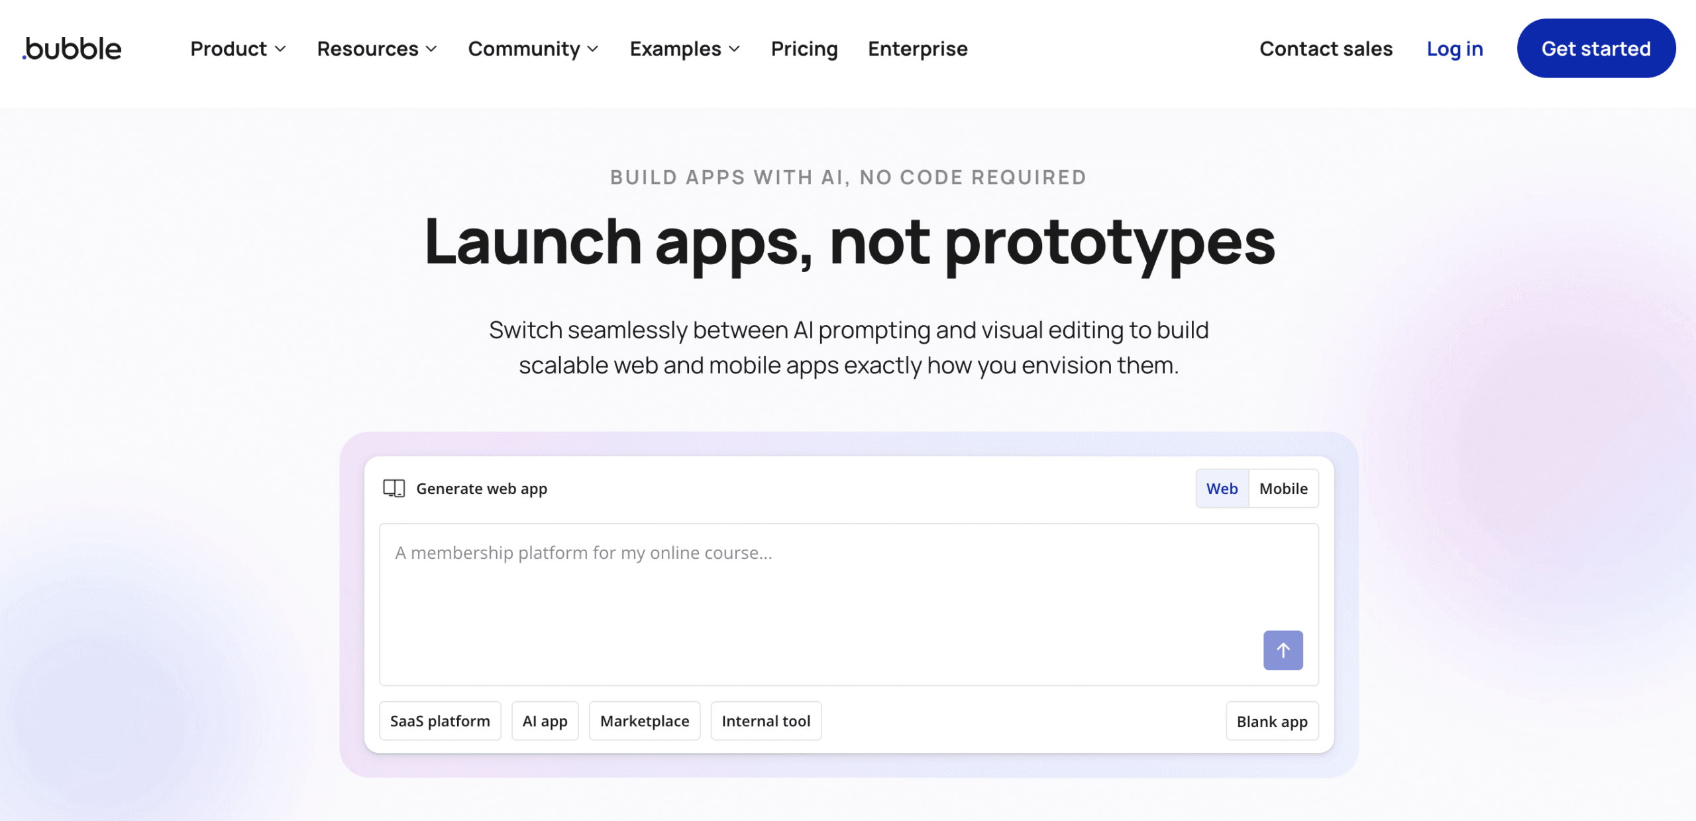Click the Bubble logo
The width and height of the screenshot is (1696, 821).
[x=72, y=48]
